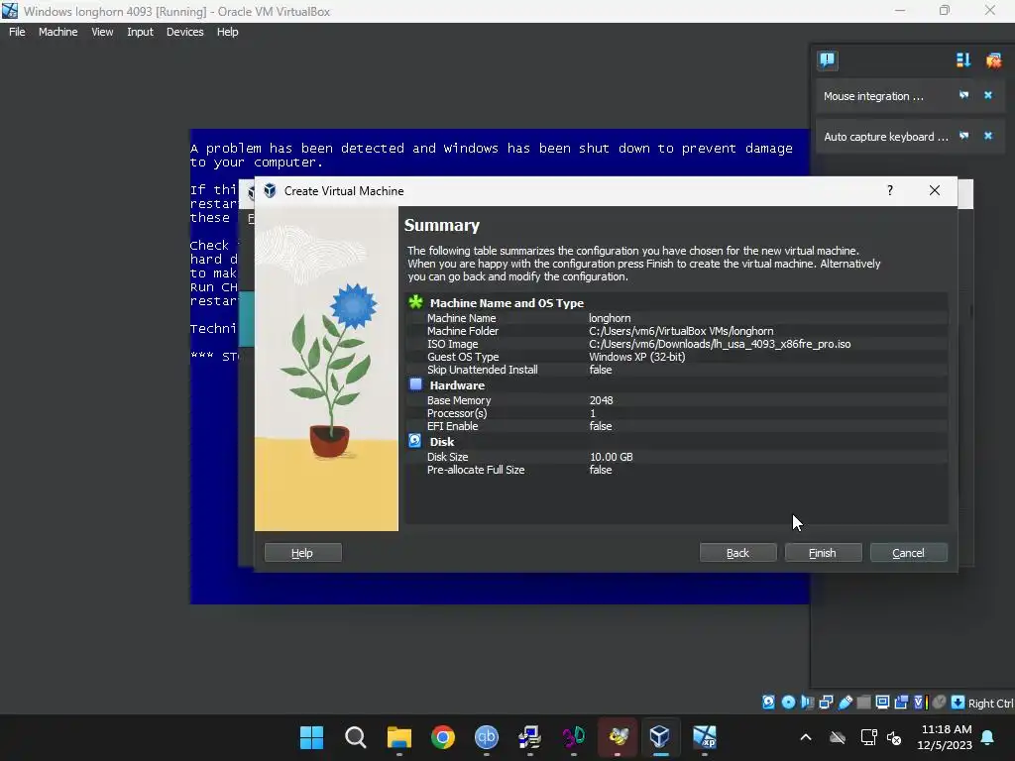Screen dimensions: 1015x761
Task: Dismiss the Auto capture keyboard notification
Action: click(x=988, y=136)
